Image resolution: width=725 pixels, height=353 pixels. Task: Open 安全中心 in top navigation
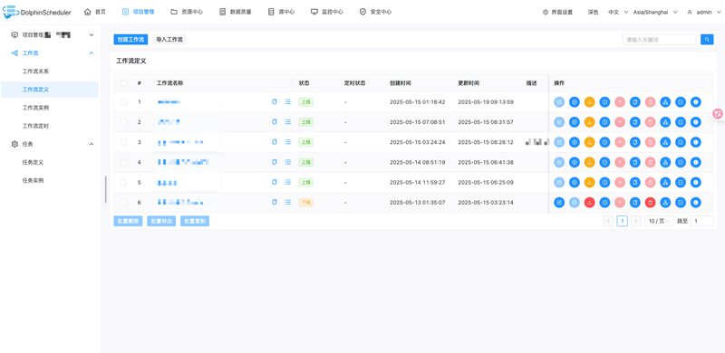(x=375, y=13)
